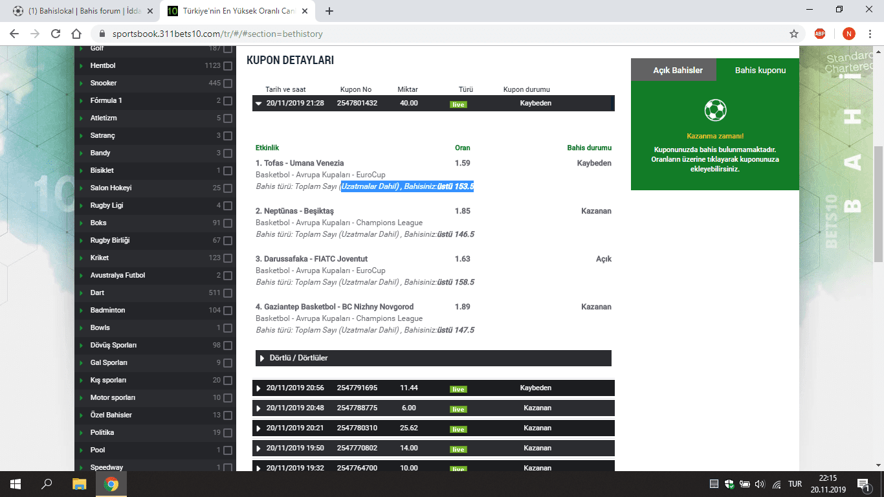Collapse coupon 2547801432 details arrow
Image resolution: width=884 pixels, height=497 pixels.
(x=259, y=104)
